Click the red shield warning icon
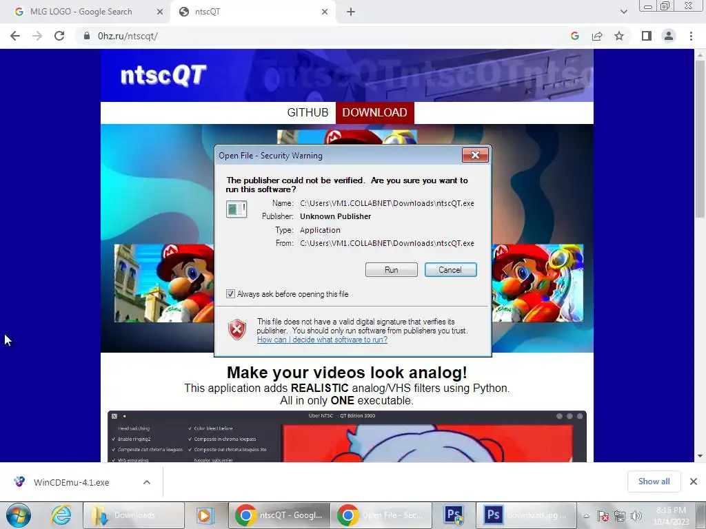The width and height of the screenshot is (706, 529). pyautogui.click(x=237, y=330)
